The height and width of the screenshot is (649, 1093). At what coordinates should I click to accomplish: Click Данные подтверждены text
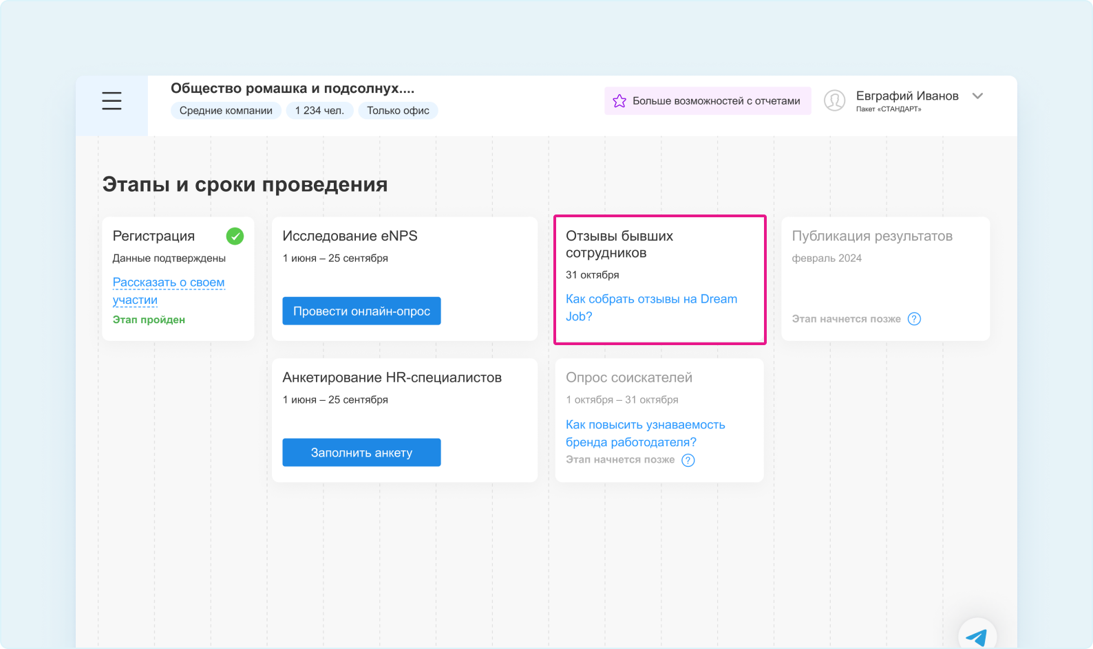(169, 258)
